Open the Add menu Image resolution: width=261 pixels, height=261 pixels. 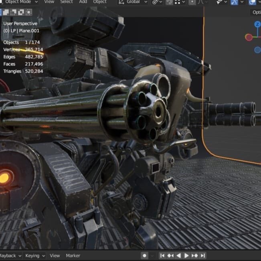tap(83, 2)
